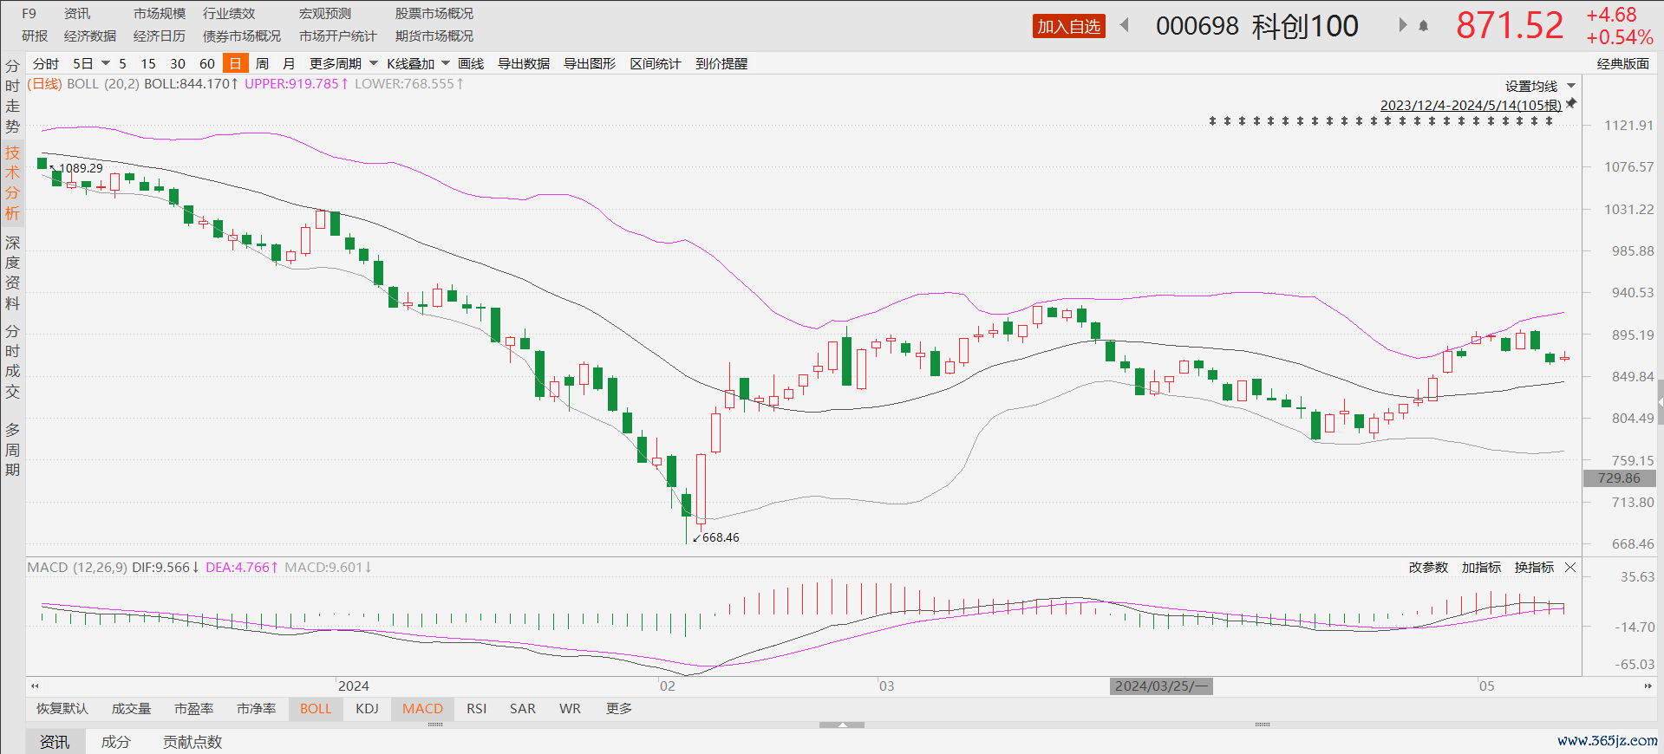Select the 日 daily K-line period
The image size is (1664, 754).
pyautogui.click(x=235, y=63)
